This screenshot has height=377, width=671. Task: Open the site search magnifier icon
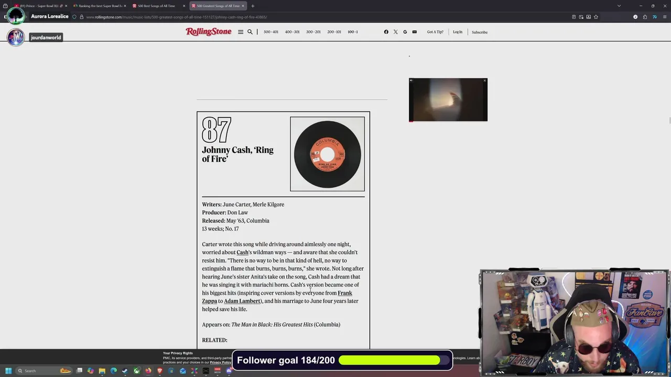250,32
